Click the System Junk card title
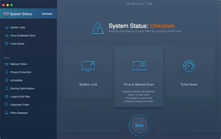Image resolution: width=221 pixels, height=139 pixels. 88,84
